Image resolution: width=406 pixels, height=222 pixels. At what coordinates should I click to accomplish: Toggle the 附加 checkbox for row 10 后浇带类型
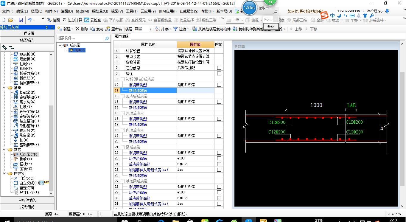pos(219,85)
